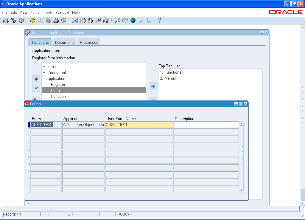Click the first row's record indicator bar
305x220 pixels.
29,125
